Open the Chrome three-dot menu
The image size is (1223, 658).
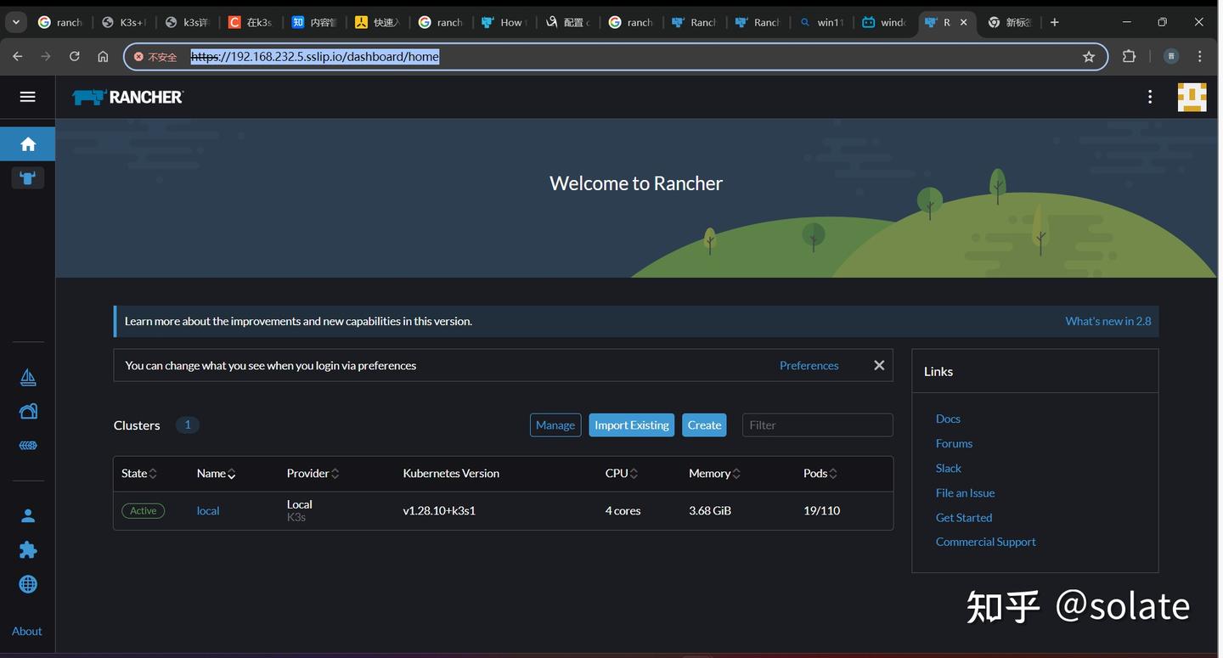pos(1200,57)
